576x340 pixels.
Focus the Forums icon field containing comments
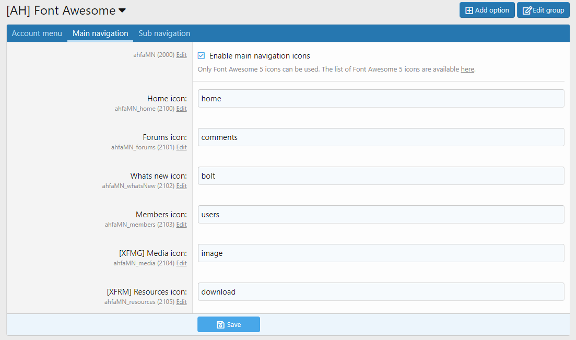pyautogui.click(x=381, y=137)
